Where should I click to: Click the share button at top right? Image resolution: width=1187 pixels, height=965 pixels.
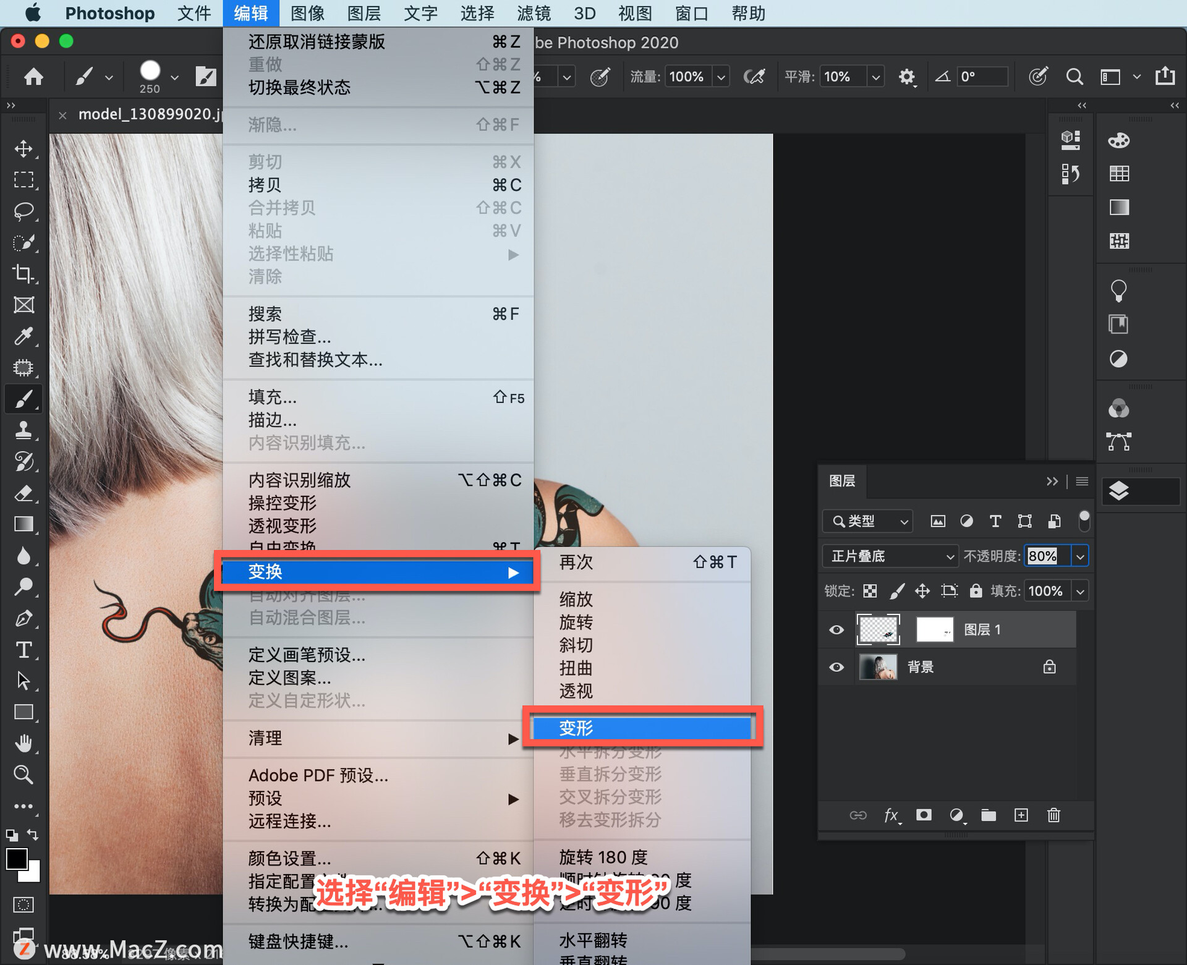[1165, 76]
